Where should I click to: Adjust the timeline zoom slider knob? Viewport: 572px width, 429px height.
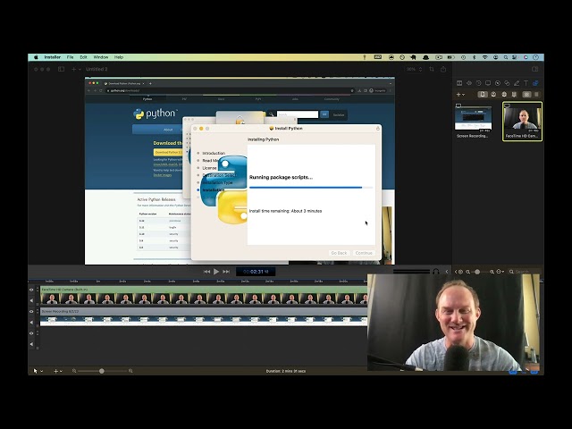(102, 371)
